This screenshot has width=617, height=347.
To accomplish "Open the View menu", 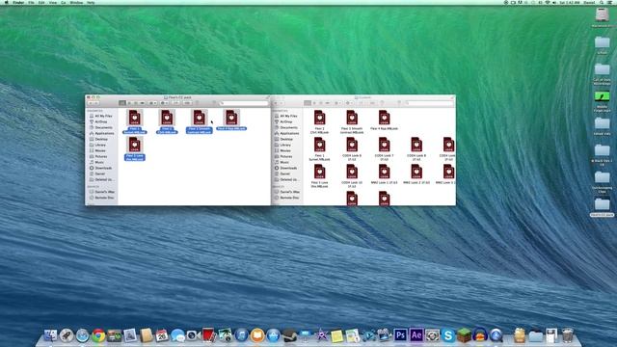I will pos(53,2).
